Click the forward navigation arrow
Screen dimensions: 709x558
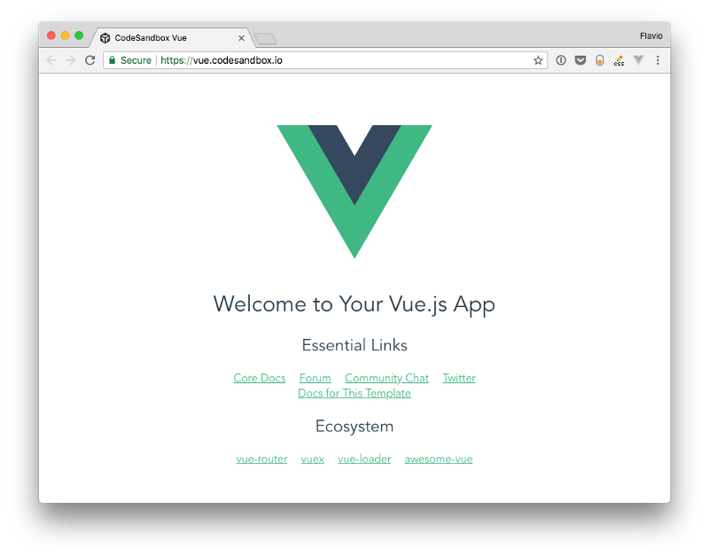(71, 60)
